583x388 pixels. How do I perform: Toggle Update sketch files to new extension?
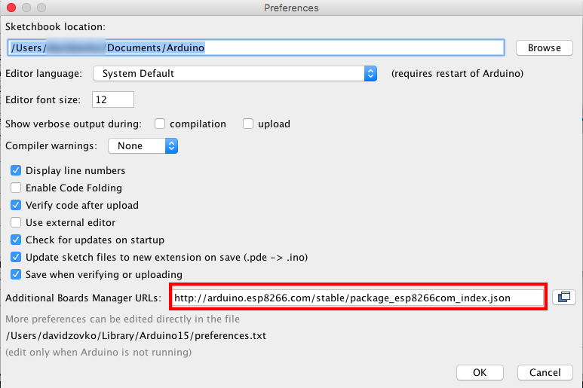tap(16, 257)
